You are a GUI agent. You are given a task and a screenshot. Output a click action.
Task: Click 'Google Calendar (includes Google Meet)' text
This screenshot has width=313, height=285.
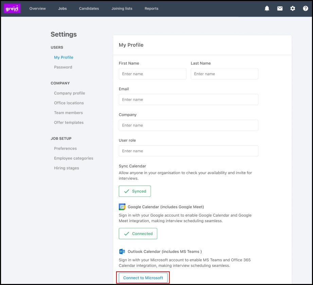point(166,207)
